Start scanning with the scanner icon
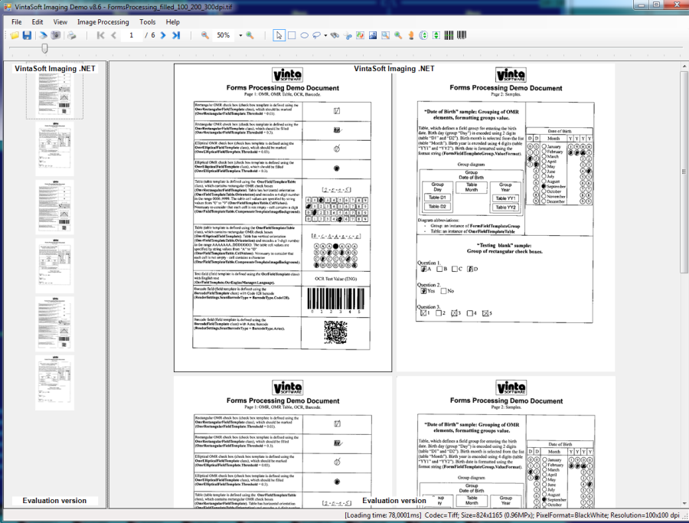Image resolution: width=689 pixels, height=523 pixels. pos(43,35)
